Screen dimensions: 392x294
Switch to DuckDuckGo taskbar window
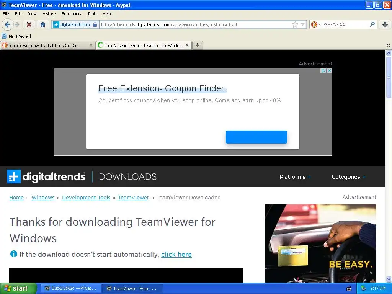pyautogui.click(x=71, y=288)
